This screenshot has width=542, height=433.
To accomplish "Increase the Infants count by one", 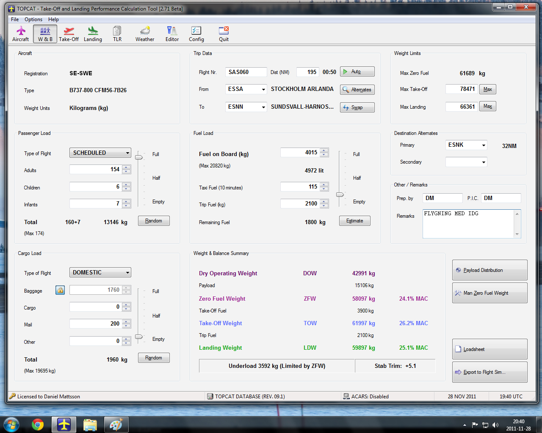I will tap(126, 202).
